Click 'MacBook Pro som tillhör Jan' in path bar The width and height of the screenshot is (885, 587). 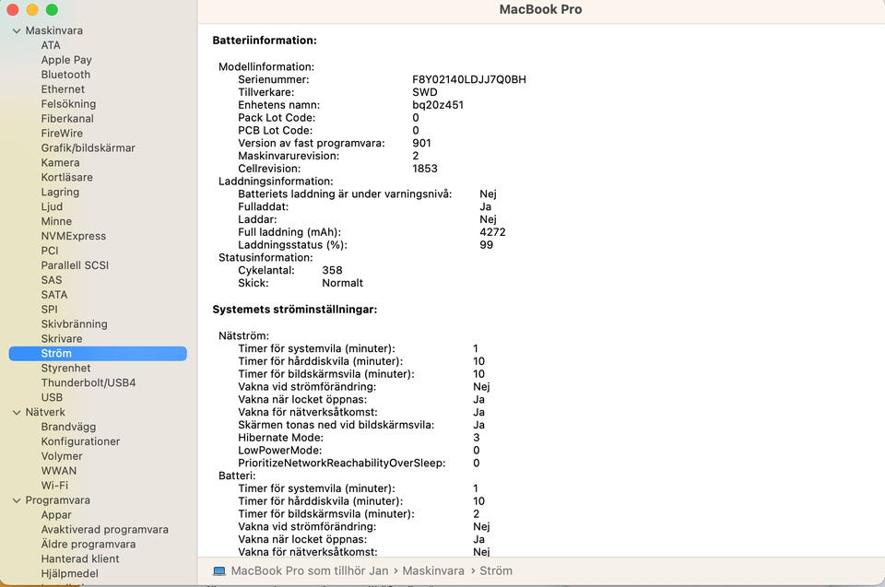[310, 570]
